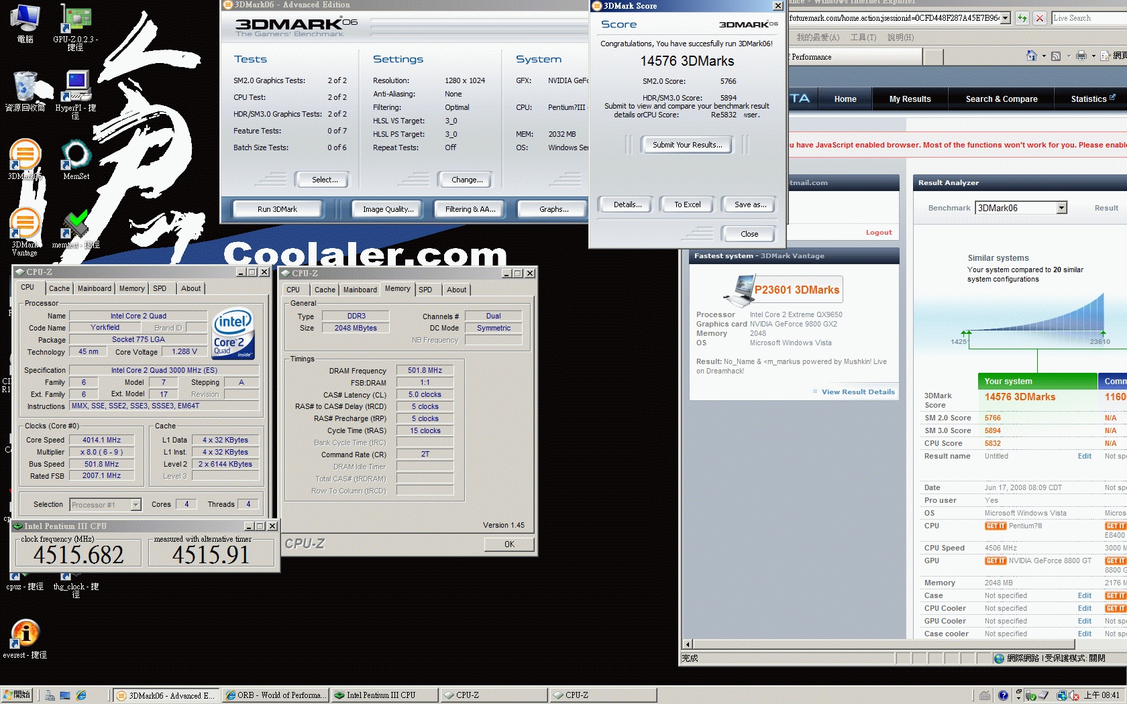Click Close in 3DMark Score dialog
Screen dimensions: 1127x704
point(749,234)
